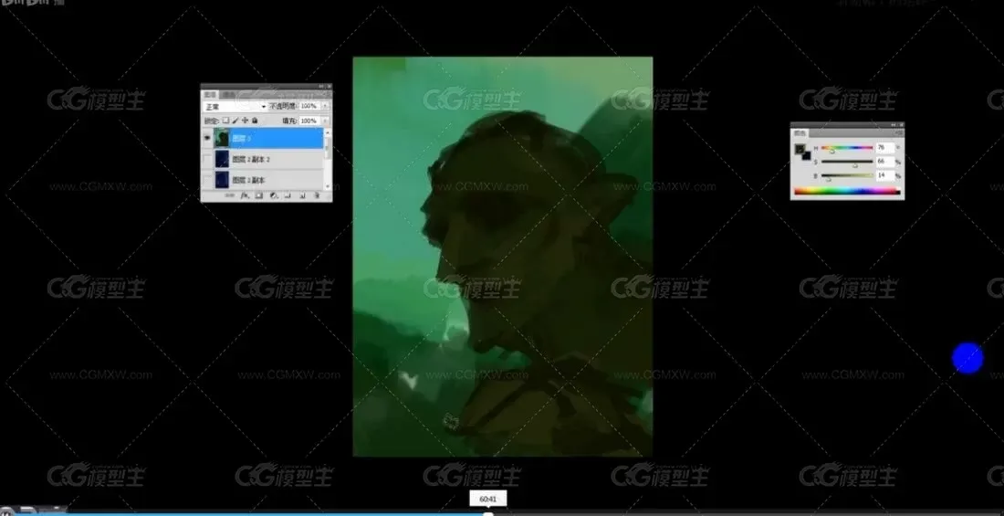1004x516 pixels.
Task: Delete layer with the trash icon
Action: coord(317,195)
